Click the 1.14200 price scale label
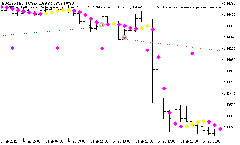This screenshot has width=240, height=145. [x=229, y=49]
